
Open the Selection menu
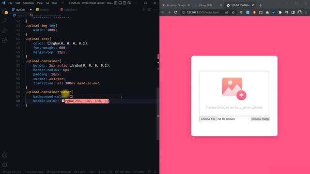[29, 3]
